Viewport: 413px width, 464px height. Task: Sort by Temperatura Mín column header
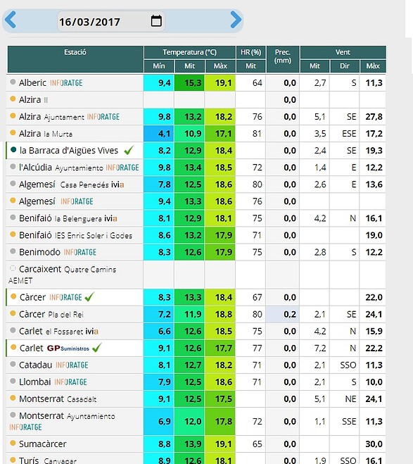point(159,66)
